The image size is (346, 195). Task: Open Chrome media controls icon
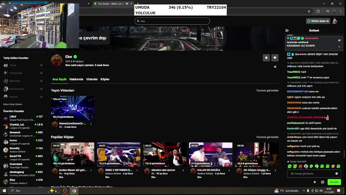(328, 11)
